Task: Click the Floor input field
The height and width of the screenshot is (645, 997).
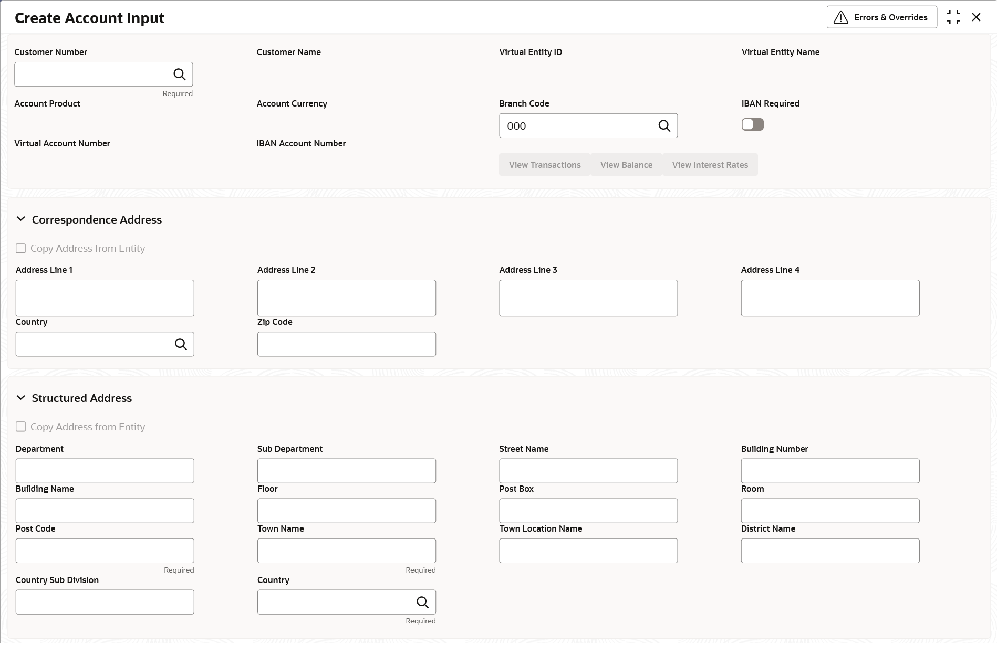Action: click(347, 511)
